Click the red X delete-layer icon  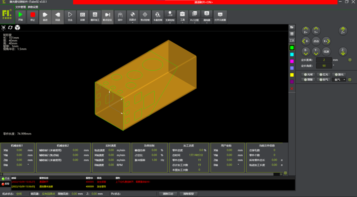pyautogui.click(x=292, y=89)
